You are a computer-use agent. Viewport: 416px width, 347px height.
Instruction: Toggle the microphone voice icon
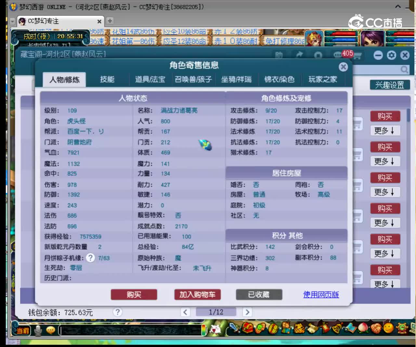coord(38,330)
